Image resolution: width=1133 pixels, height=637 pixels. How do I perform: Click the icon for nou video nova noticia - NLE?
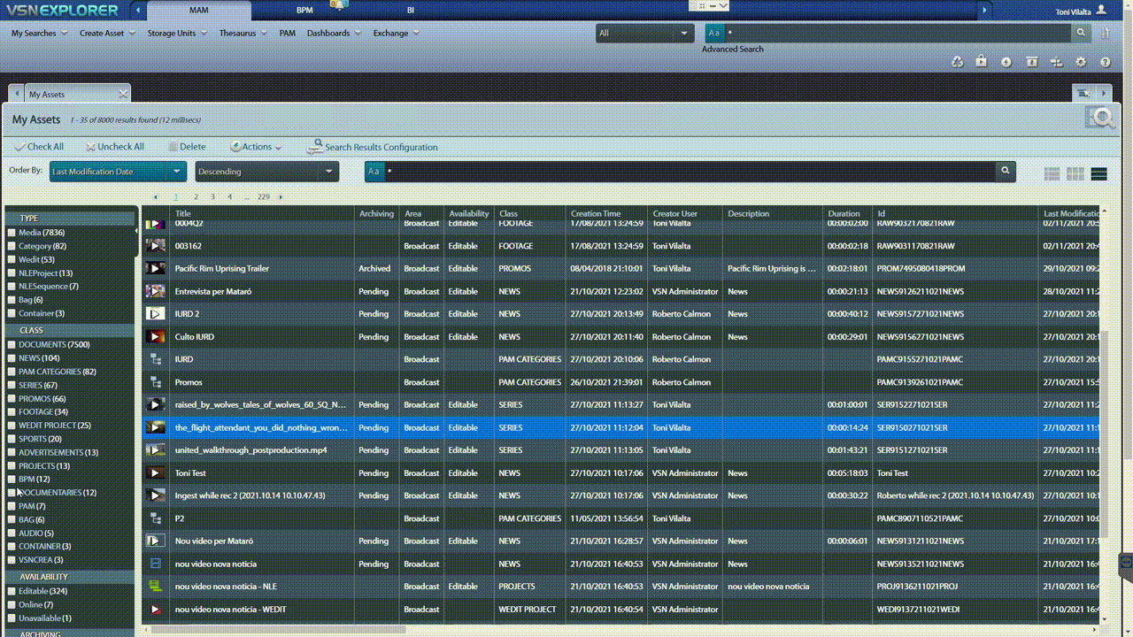156,587
